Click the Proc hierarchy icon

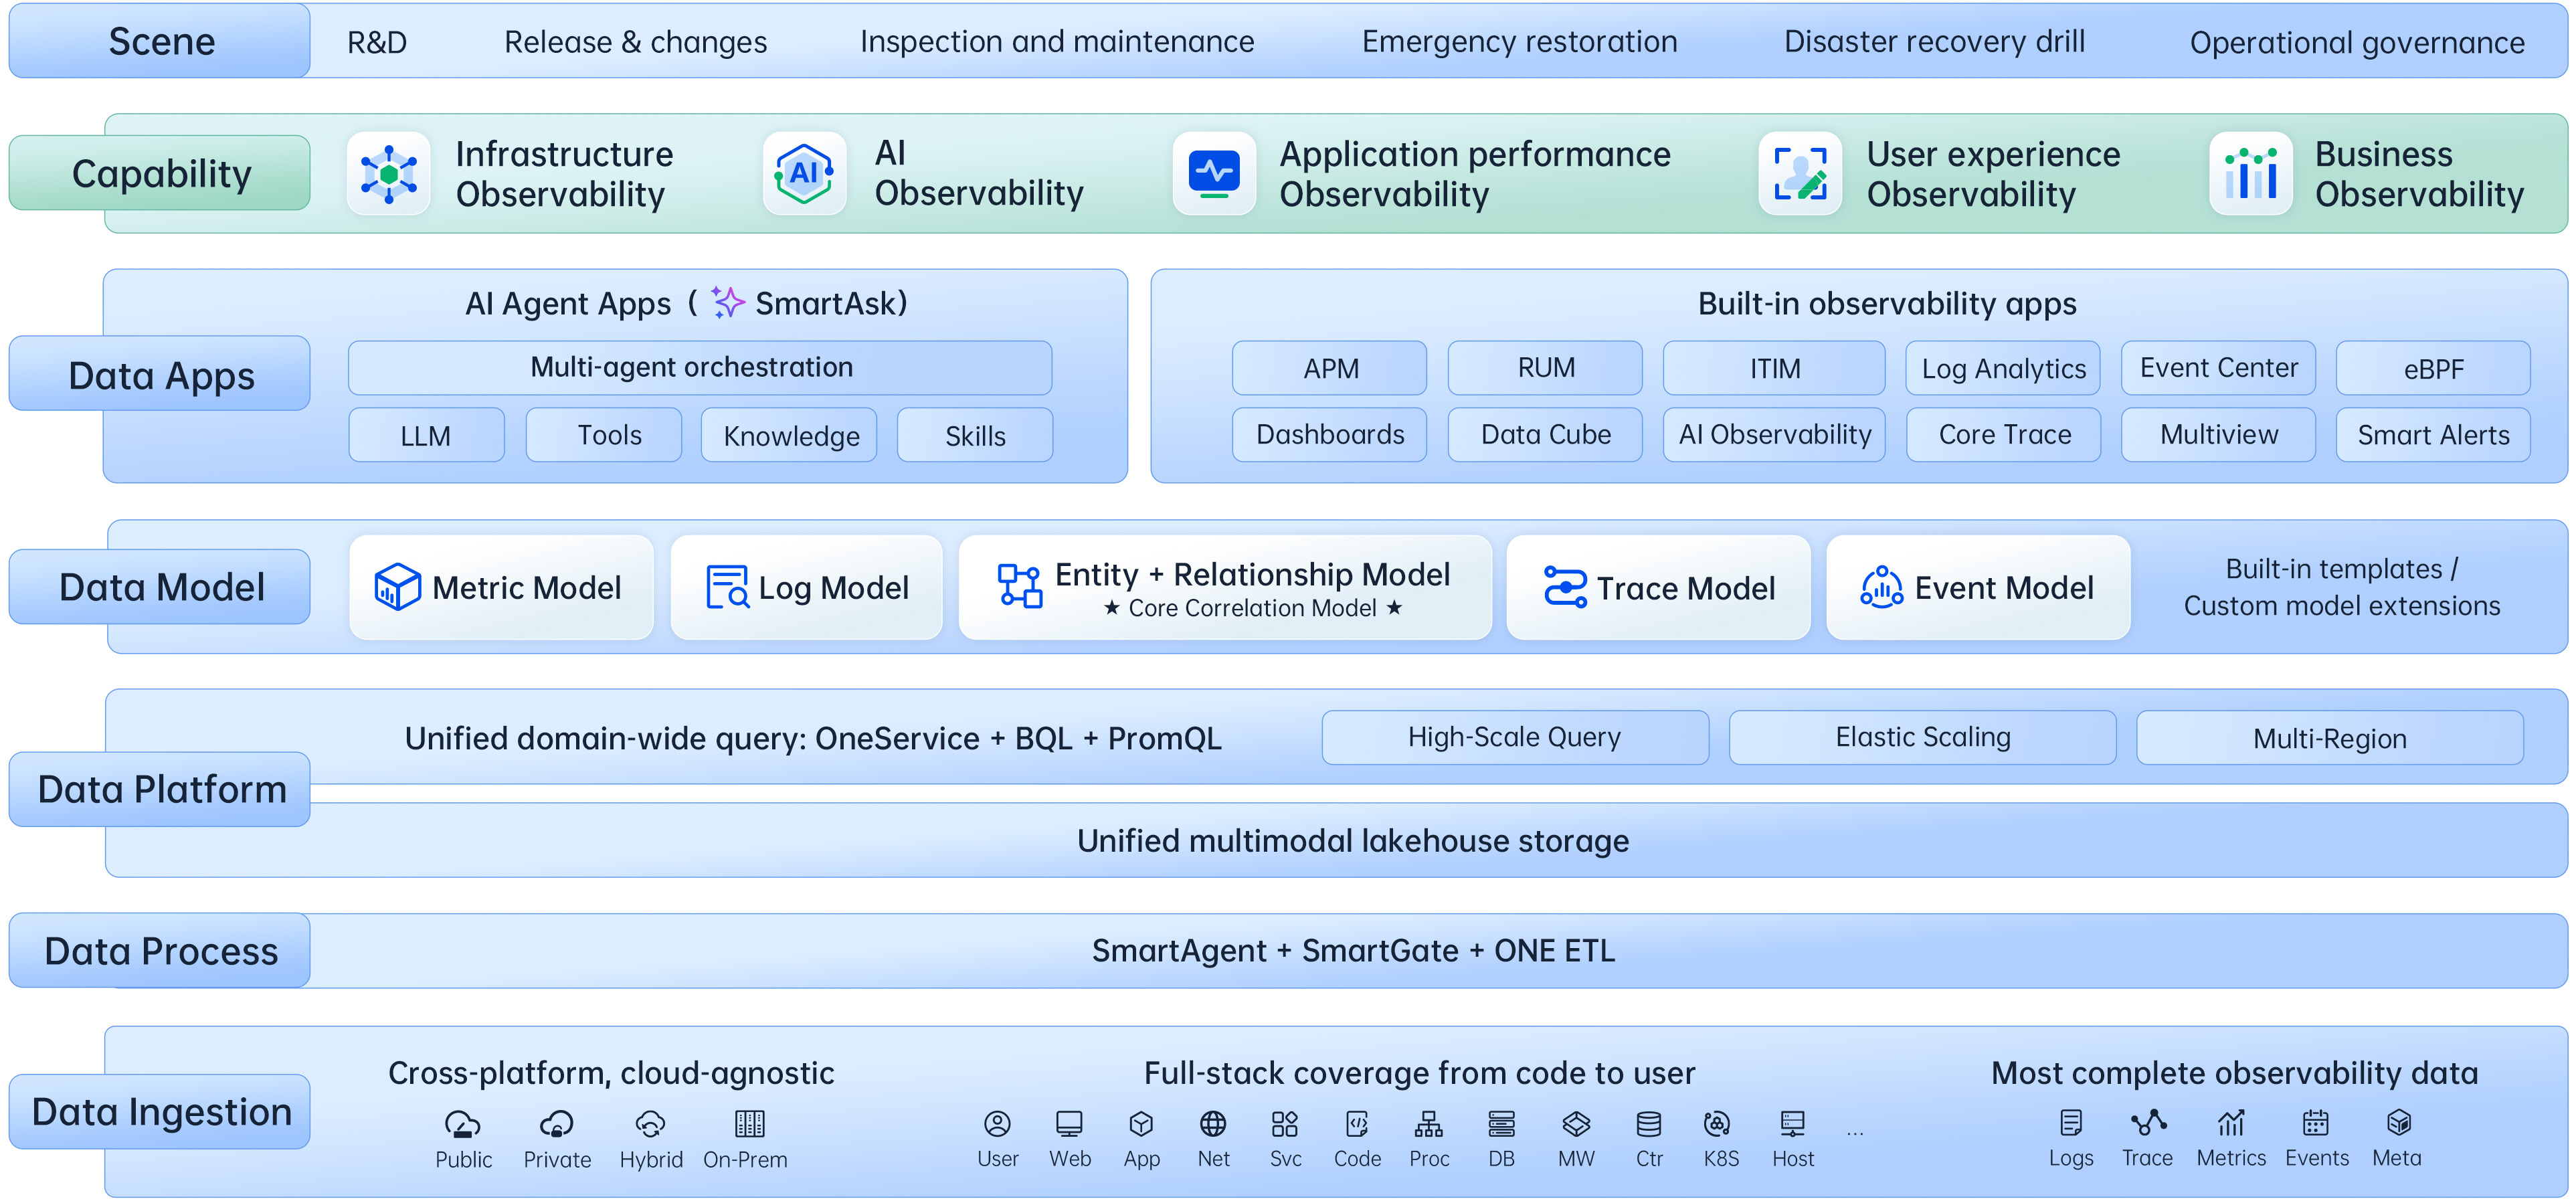click(1429, 1124)
